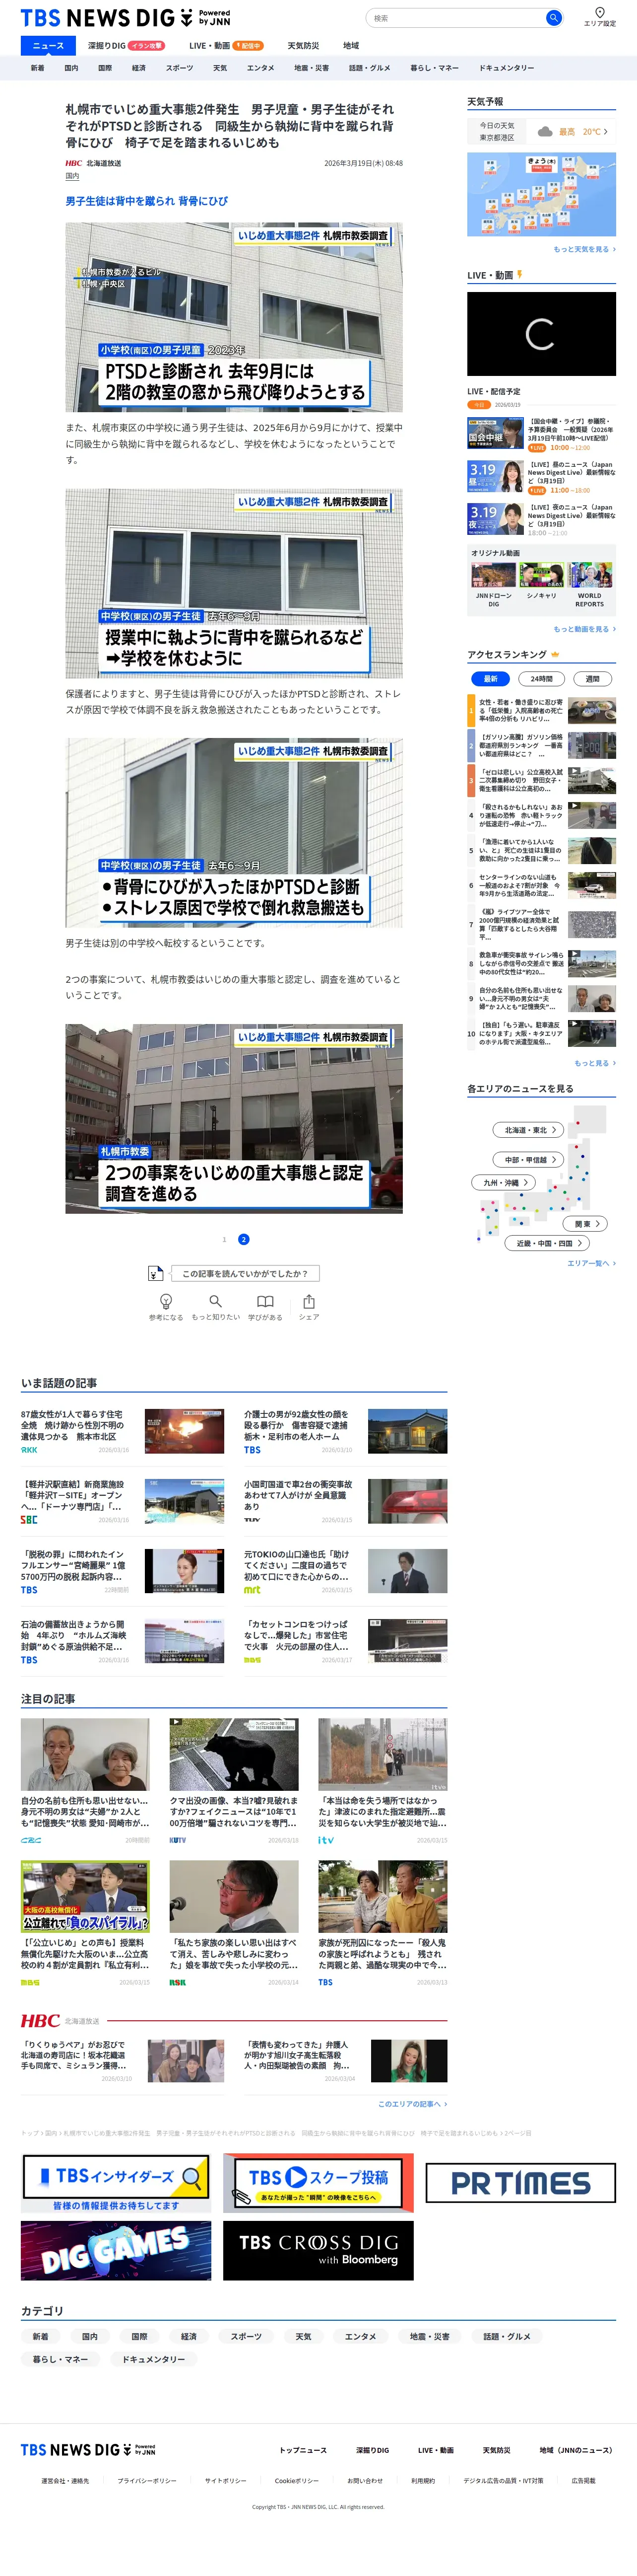Click the large HBC logo in the area section
The width and height of the screenshot is (637, 2576).
click(40, 2021)
